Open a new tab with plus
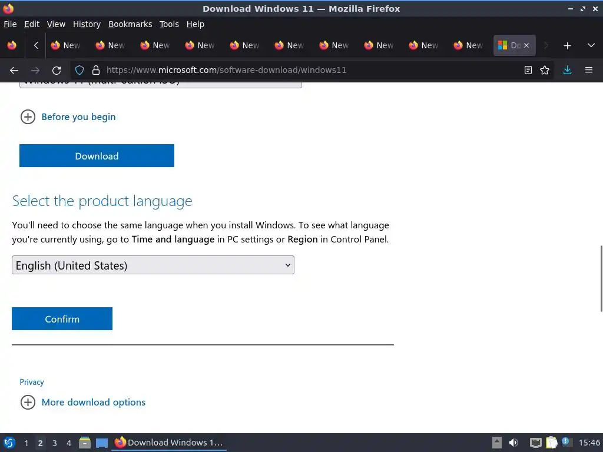The height and width of the screenshot is (452, 603). pos(567,45)
